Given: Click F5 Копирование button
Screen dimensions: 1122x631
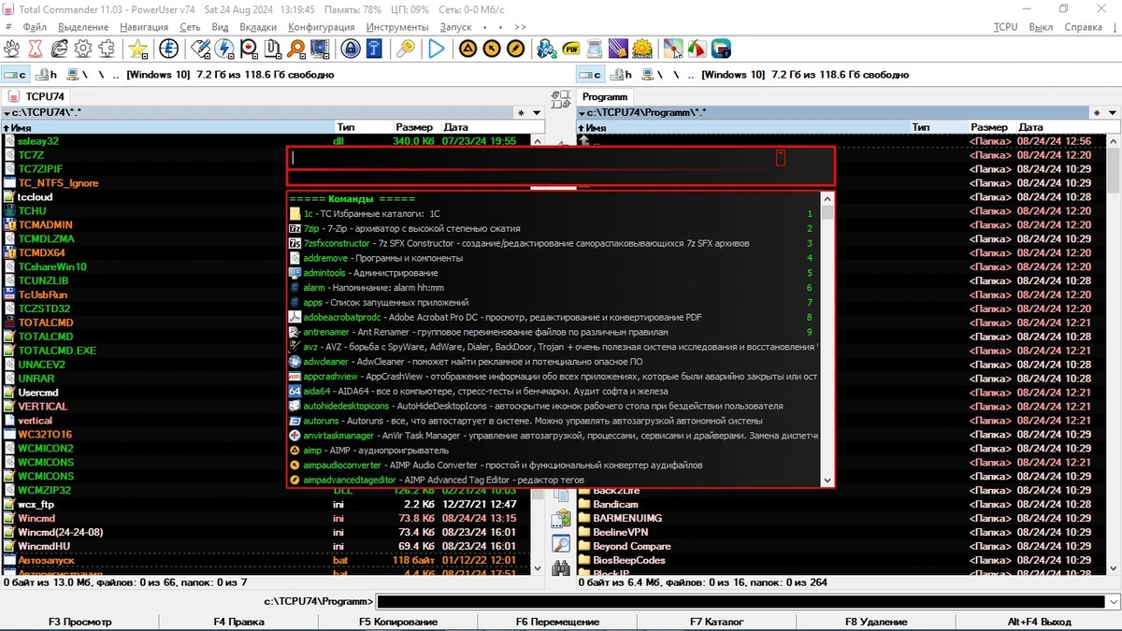Looking at the screenshot, I should [x=398, y=622].
